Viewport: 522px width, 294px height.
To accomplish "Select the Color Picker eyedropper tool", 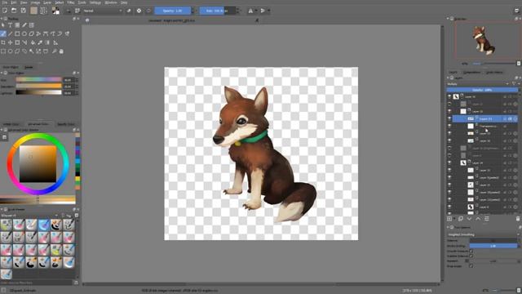I will pyautogui.click(x=40, y=42).
